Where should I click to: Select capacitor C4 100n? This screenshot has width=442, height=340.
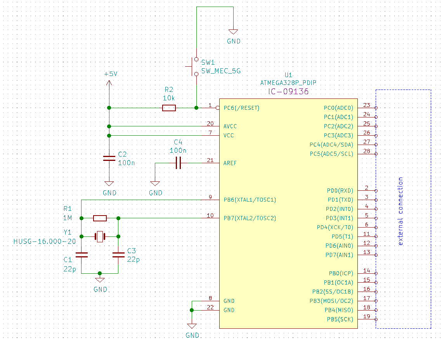click(x=178, y=163)
